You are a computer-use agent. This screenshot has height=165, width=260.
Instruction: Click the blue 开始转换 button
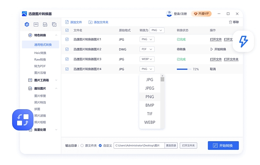(223, 145)
